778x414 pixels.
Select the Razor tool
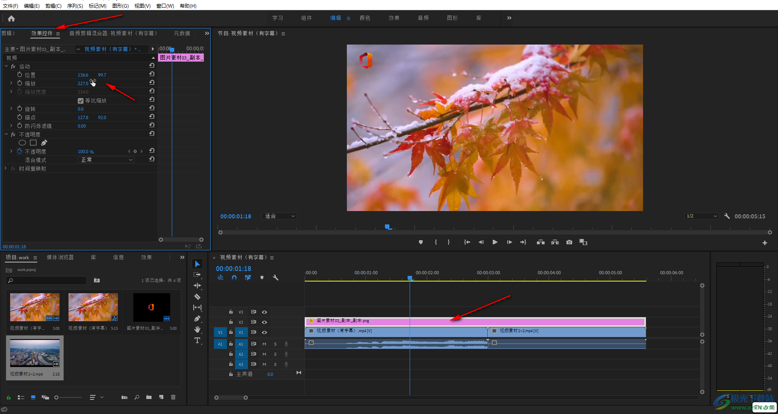[x=197, y=297]
